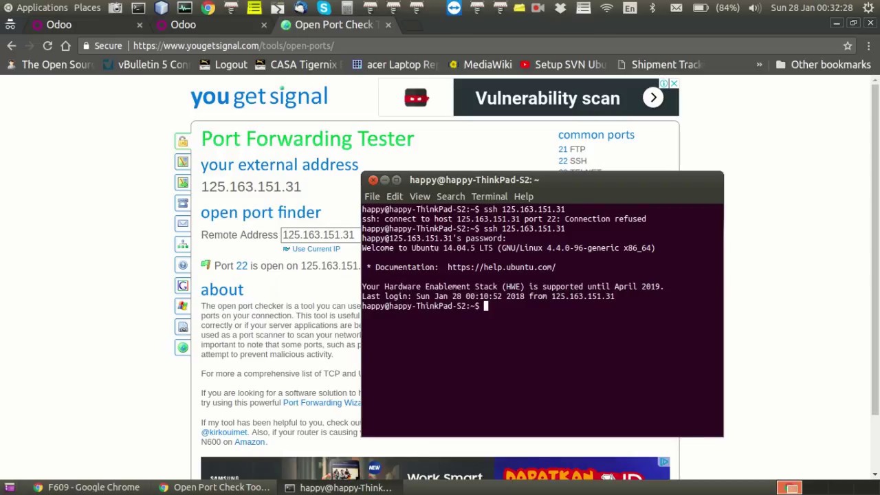This screenshot has width=880, height=495.
Task: Open the calculator icon in top panel
Action: pyautogui.click(x=347, y=8)
